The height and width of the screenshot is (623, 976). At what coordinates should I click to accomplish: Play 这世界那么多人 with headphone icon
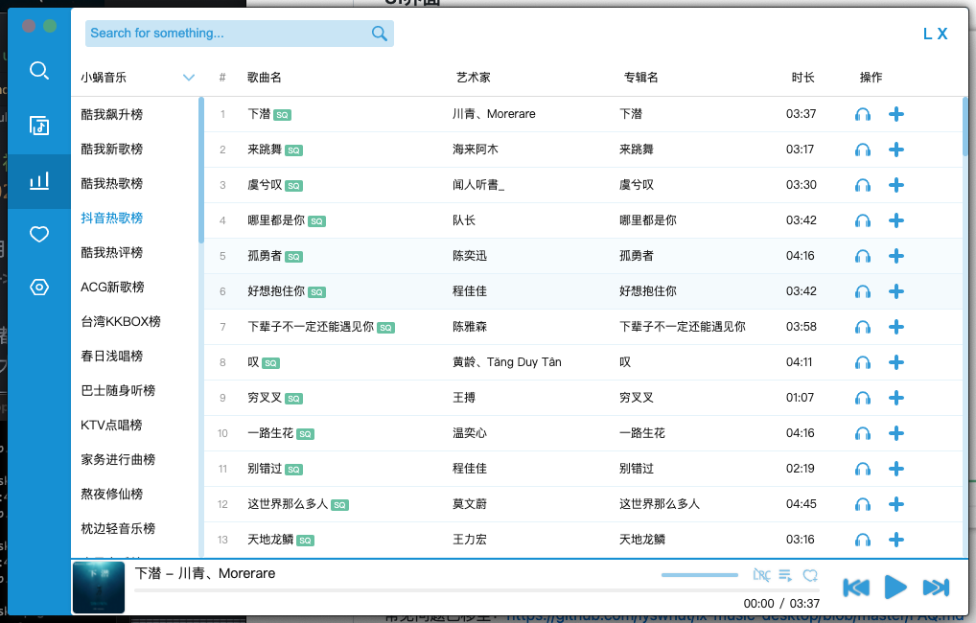(x=862, y=504)
